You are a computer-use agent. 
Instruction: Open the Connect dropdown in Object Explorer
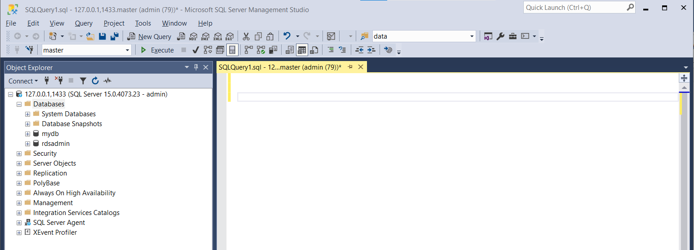click(x=23, y=81)
